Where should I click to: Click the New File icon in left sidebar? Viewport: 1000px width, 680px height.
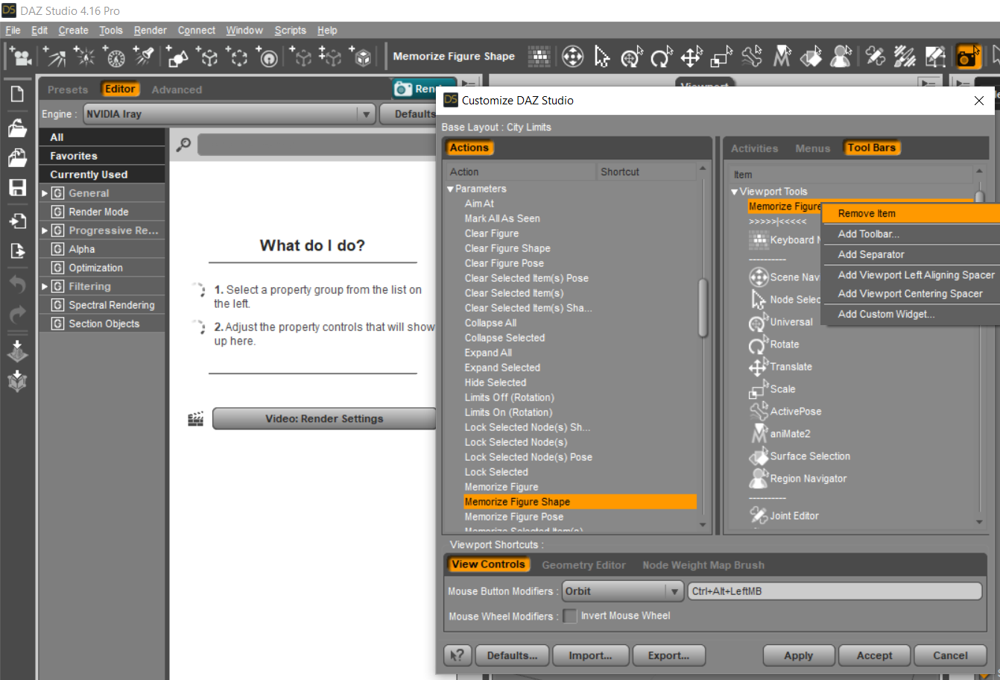click(x=17, y=94)
